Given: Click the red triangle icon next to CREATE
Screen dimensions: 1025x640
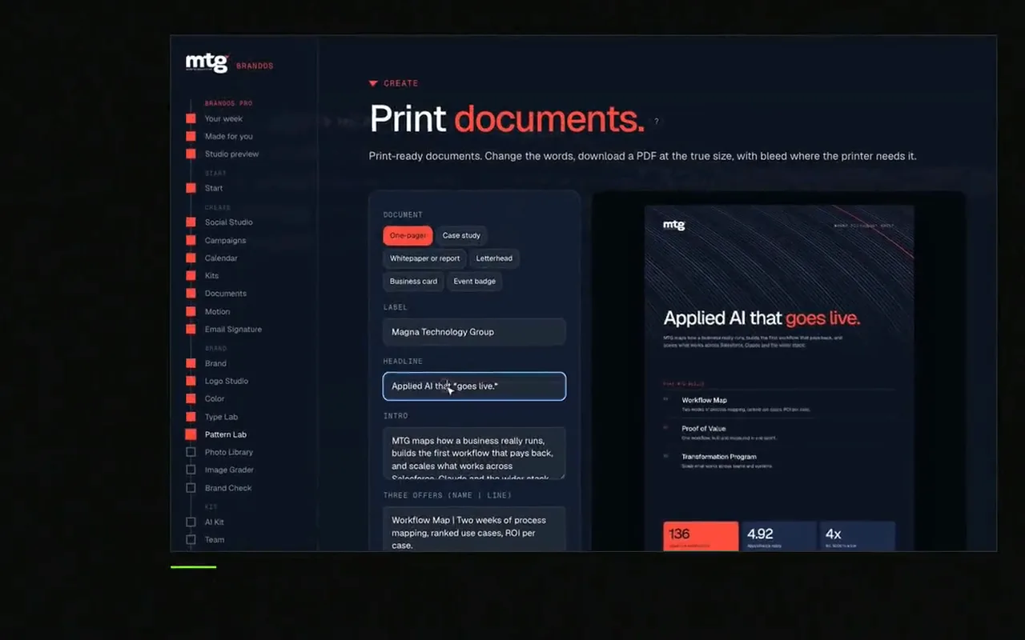Looking at the screenshot, I should click(x=373, y=83).
